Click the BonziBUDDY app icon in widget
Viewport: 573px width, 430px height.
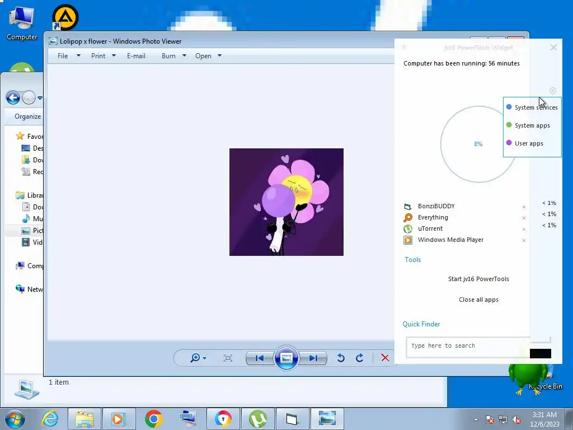coord(408,207)
